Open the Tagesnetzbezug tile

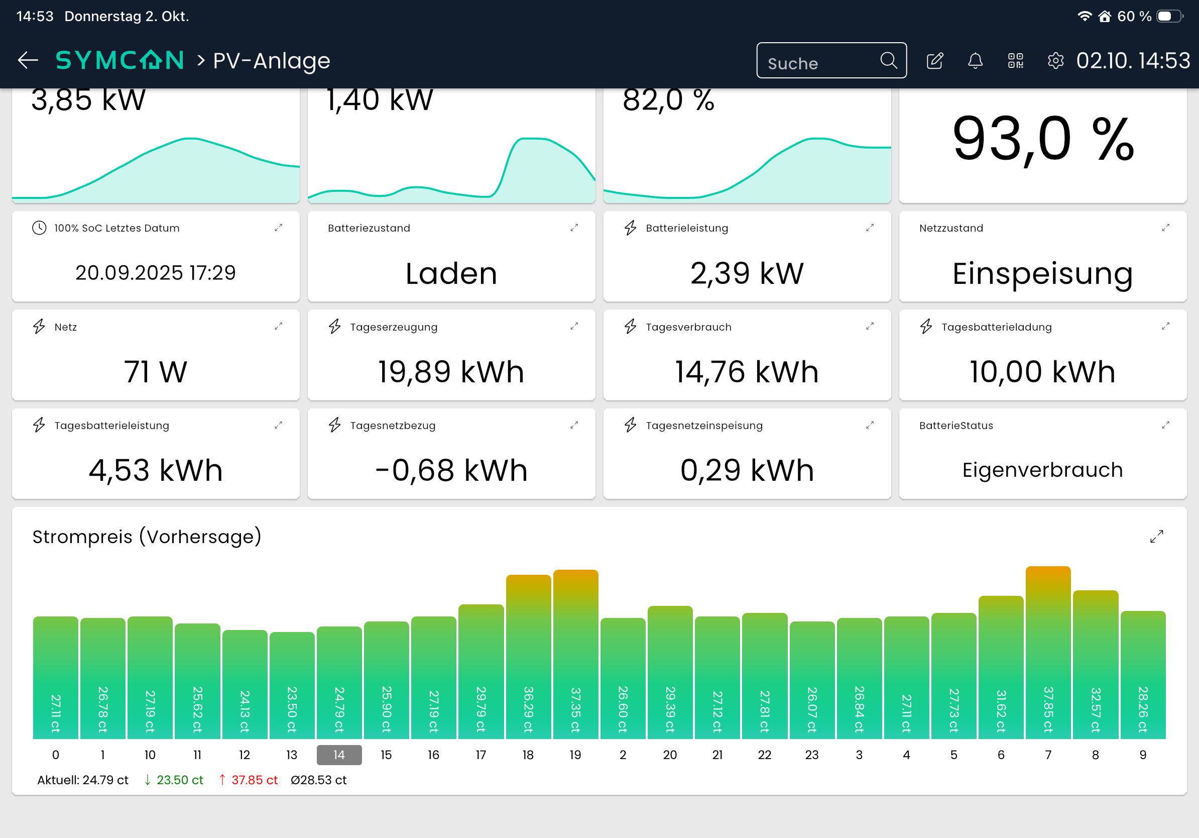(451, 454)
